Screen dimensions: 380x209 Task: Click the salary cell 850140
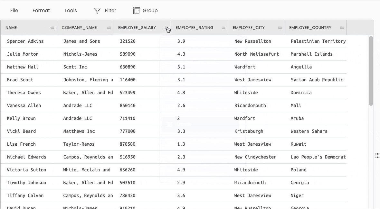tap(128, 105)
